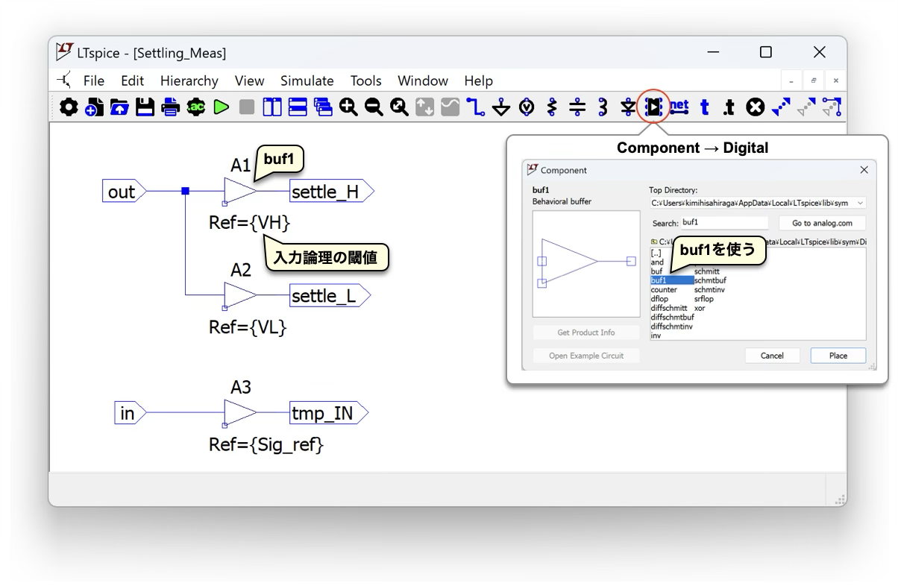
Task: Select the Resistor tool
Action: pos(552,107)
